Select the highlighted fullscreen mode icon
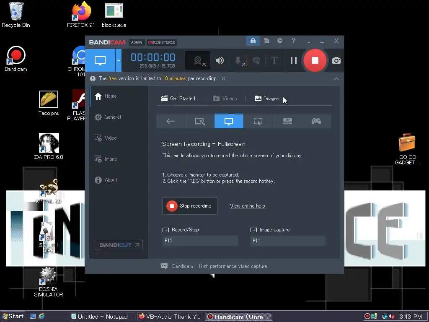 (229, 121)
